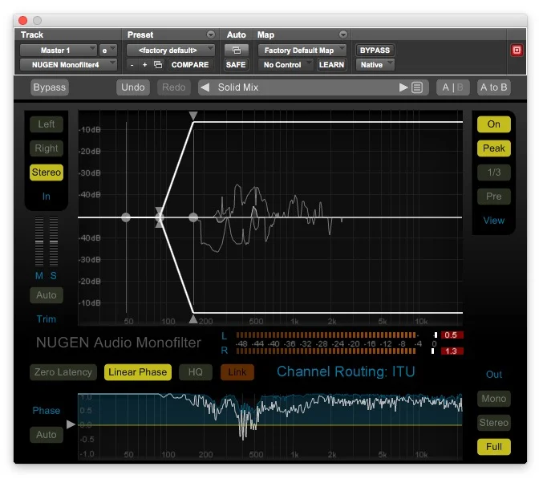Enable the Right channel view
The height and width of the screenshot is (487, 543).
47,148
